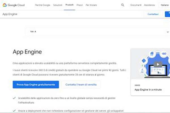The width and height of the screenshot is (170, 113).
Task: Open the Prodotti menu
Action: pyautogui.click(x=69, y=5)
